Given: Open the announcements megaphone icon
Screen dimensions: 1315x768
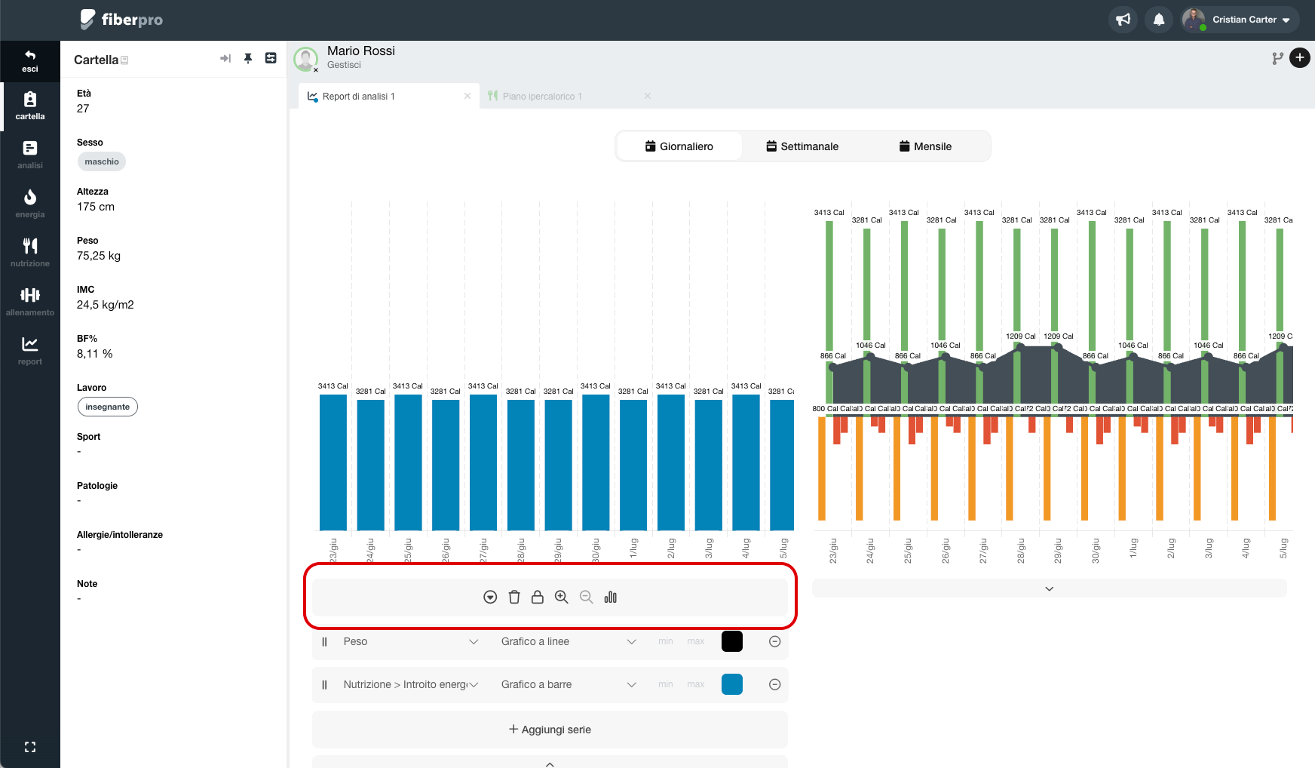Looking at the screenshot, I should point(1123,20).
